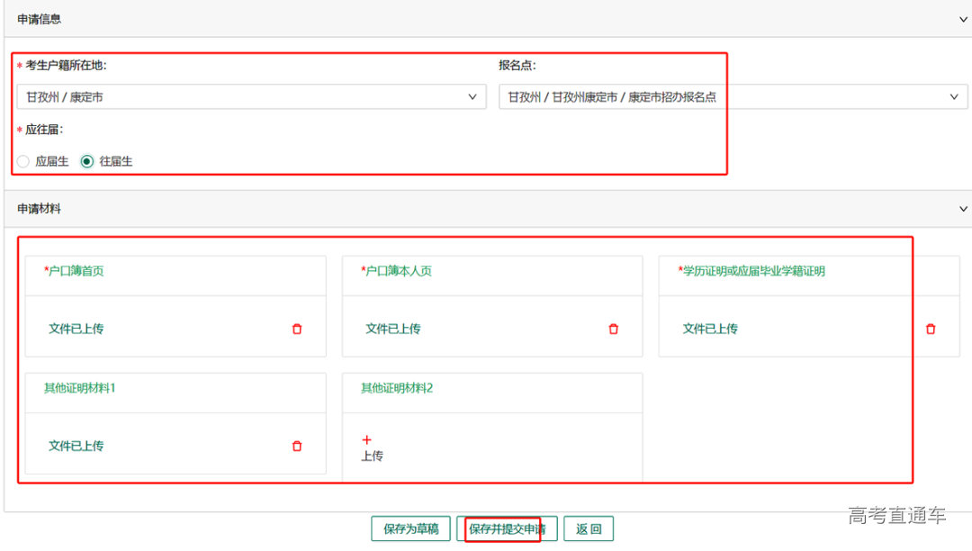The height and width of the screenshot is (551, 972).
Task: Remove the 学历证明或应届毕业学籍证明 upload
Action: coord(931,330)
